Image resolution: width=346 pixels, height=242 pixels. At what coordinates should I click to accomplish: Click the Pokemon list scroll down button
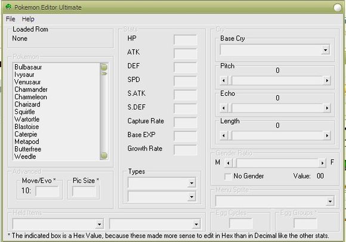[x=104, y=156]
